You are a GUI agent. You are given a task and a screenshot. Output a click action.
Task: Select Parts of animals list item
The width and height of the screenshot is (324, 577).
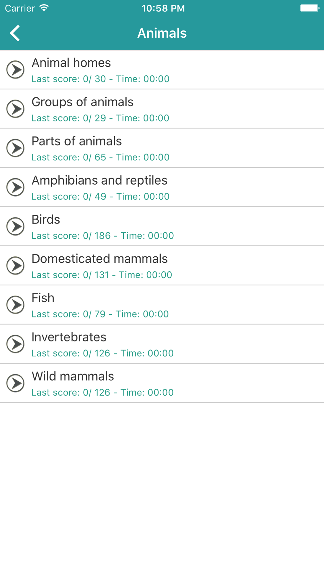[162, 148]
